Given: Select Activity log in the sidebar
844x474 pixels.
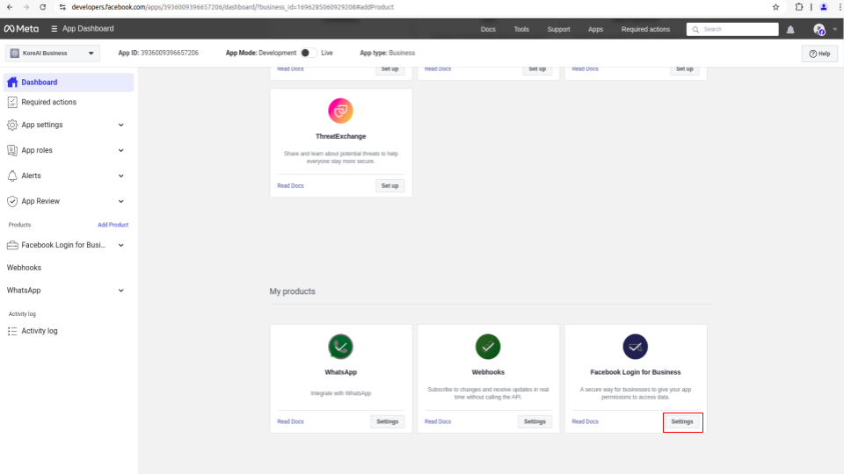Looking at the screenshot, I should pos(40,331).
